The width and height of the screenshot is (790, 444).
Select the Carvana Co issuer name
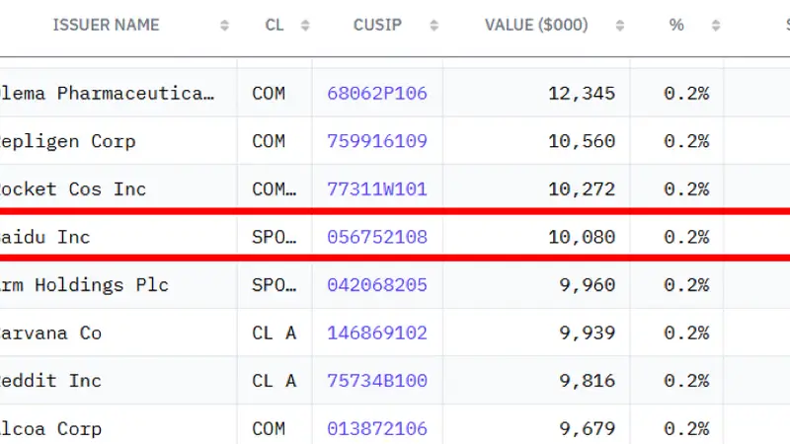click(50, 333)
